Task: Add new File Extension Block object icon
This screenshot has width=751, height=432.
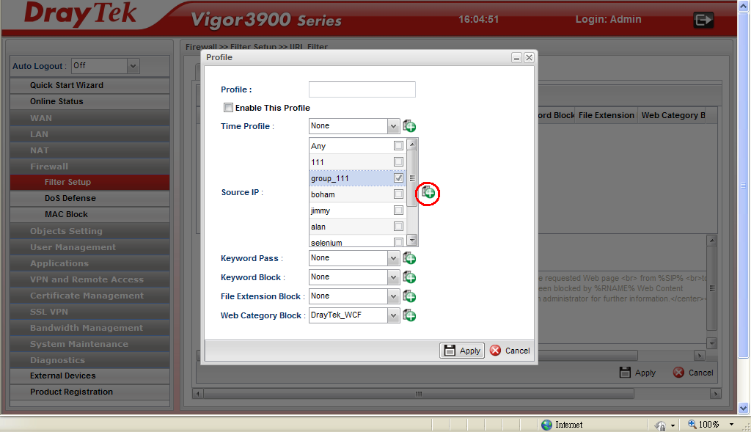Action: pyautogui.click(x=409, y=296)
